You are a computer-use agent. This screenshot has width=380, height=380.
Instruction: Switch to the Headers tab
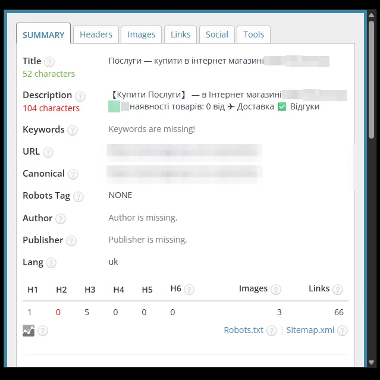96,34
